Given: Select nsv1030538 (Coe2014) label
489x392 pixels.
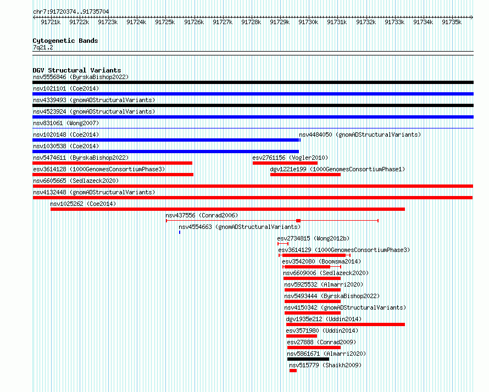Looking at the screenshot, I should coord(66,146).
